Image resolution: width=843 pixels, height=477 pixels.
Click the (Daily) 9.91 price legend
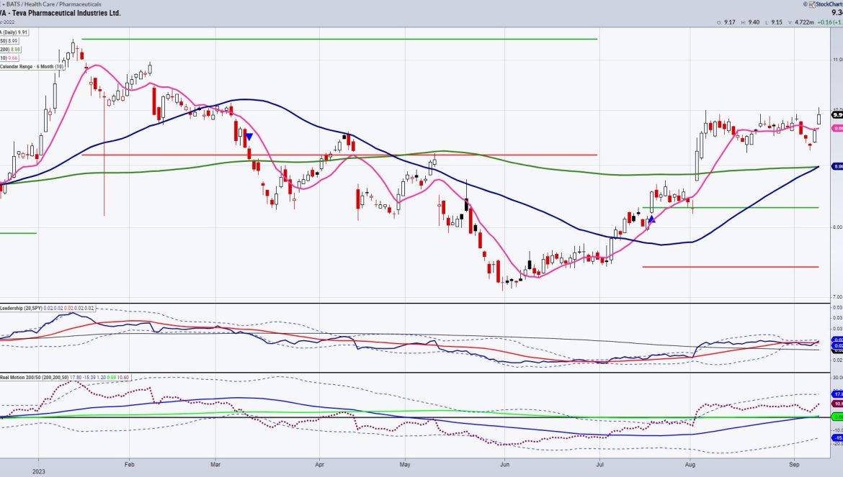14,32
